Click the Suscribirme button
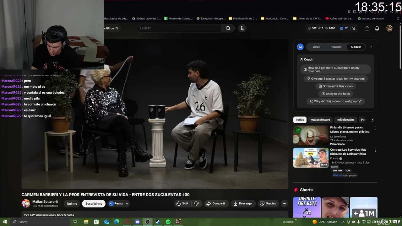Viewport: 402px width, 226px height. tap(94, 203)
